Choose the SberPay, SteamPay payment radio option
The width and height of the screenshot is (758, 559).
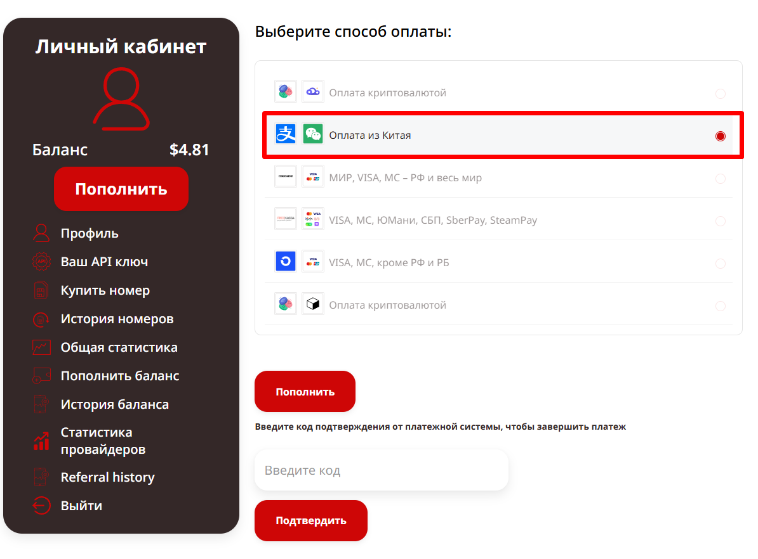click(x=721, y=221)
